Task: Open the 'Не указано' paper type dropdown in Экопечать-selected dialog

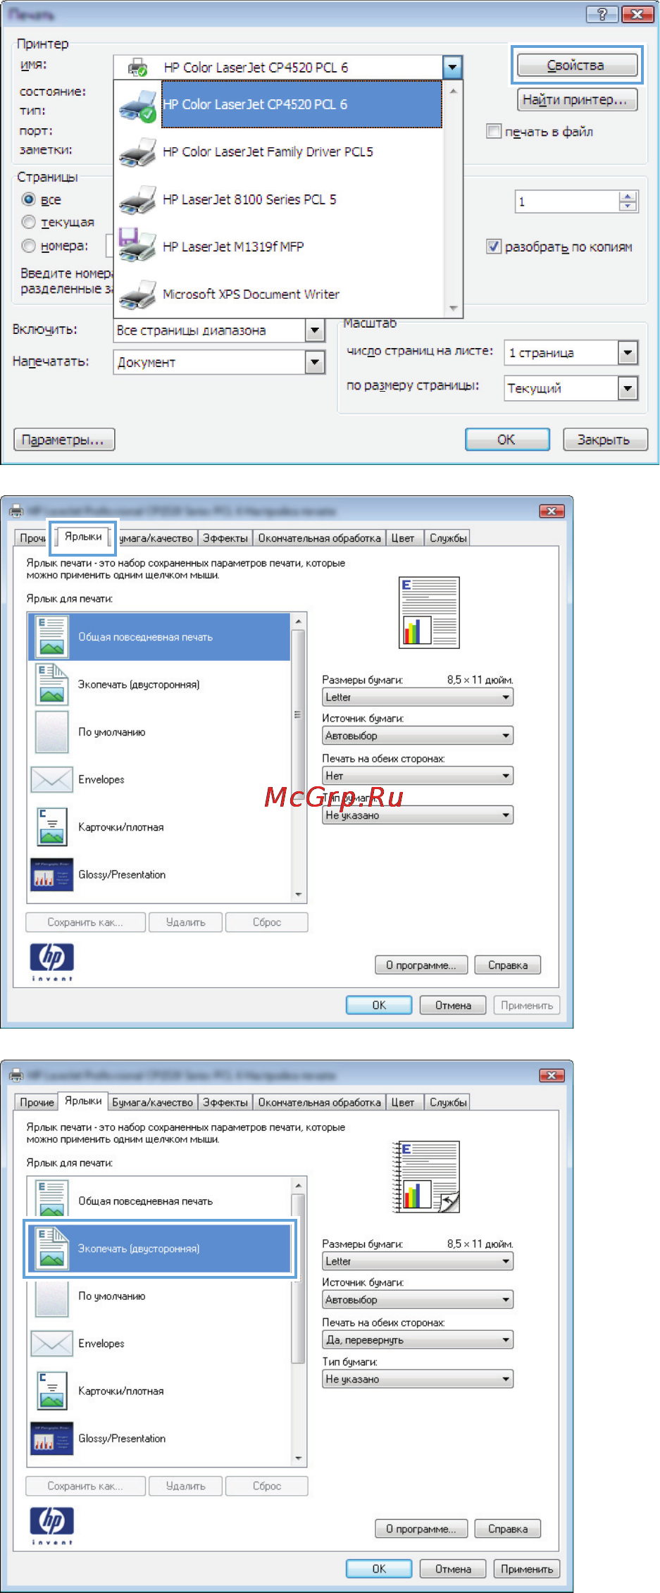Action: point(418,1379)
